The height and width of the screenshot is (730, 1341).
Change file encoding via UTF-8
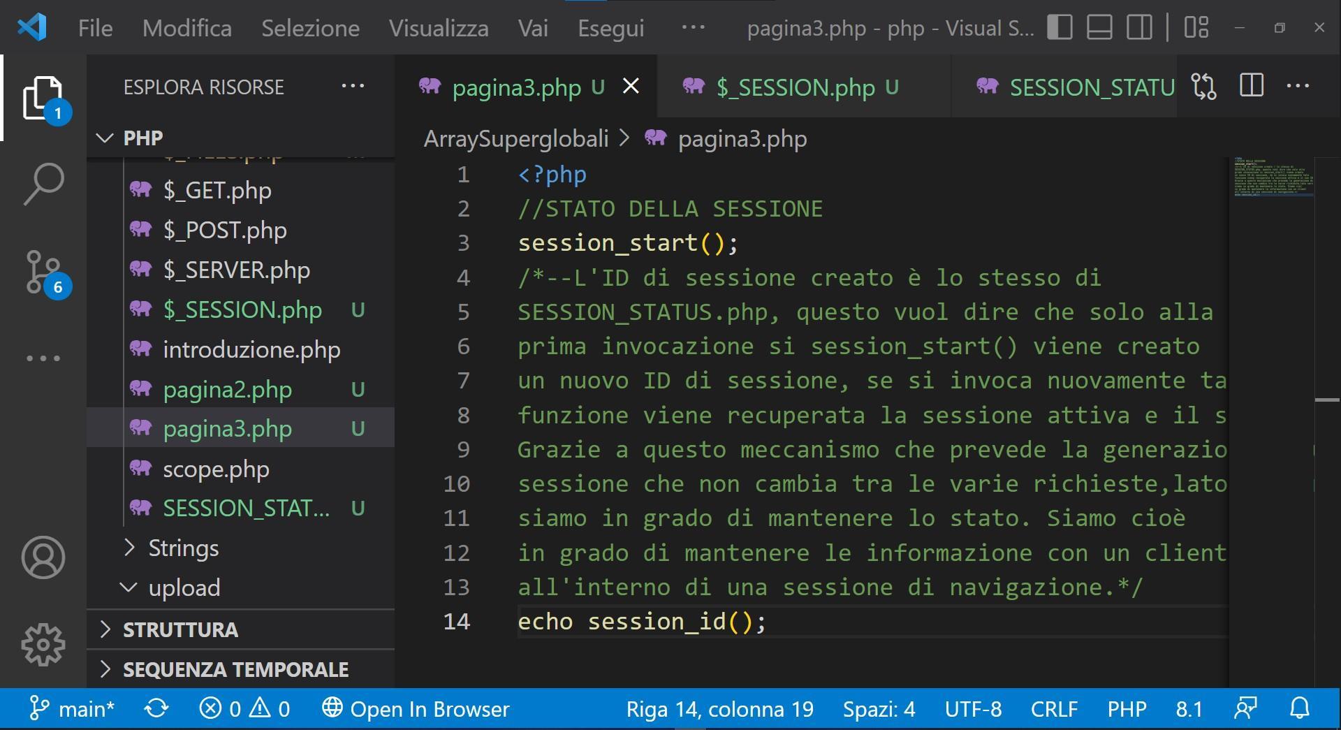[x=973, y=709]
